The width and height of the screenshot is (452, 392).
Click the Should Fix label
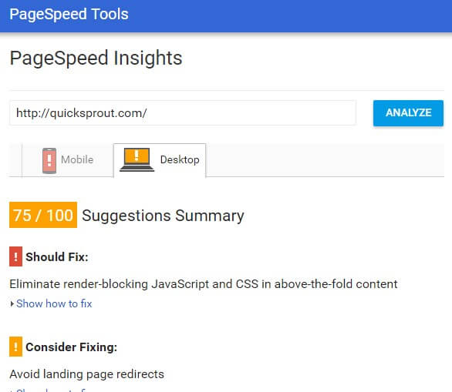57,257
